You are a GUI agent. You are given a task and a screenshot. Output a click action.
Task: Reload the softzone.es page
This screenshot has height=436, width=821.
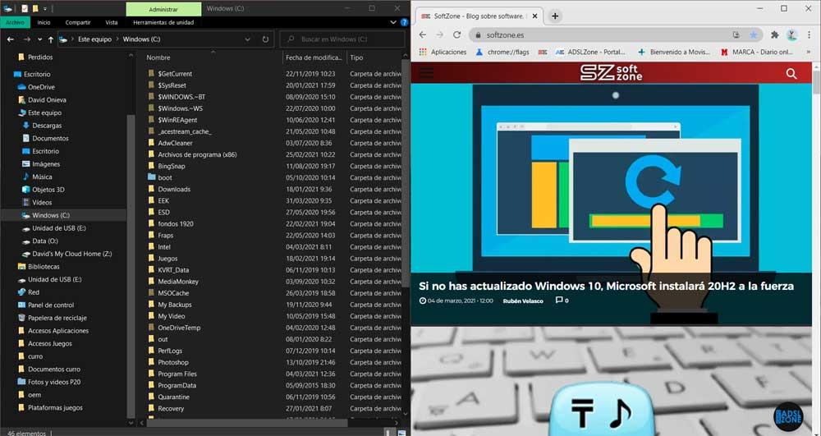pos(456,35)
